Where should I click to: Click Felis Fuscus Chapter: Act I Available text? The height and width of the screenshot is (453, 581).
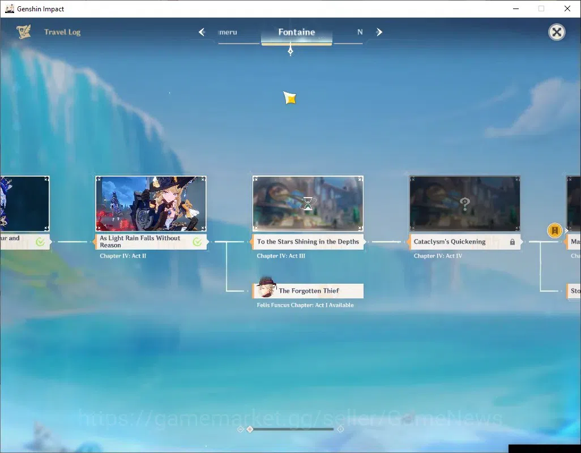tap(305, 305)
